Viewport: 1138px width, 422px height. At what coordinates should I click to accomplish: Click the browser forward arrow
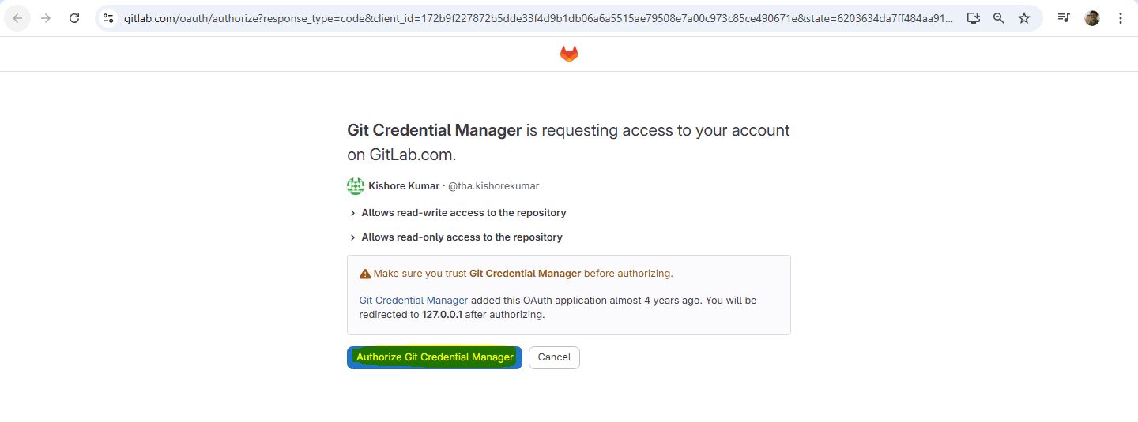click(46, 18)
